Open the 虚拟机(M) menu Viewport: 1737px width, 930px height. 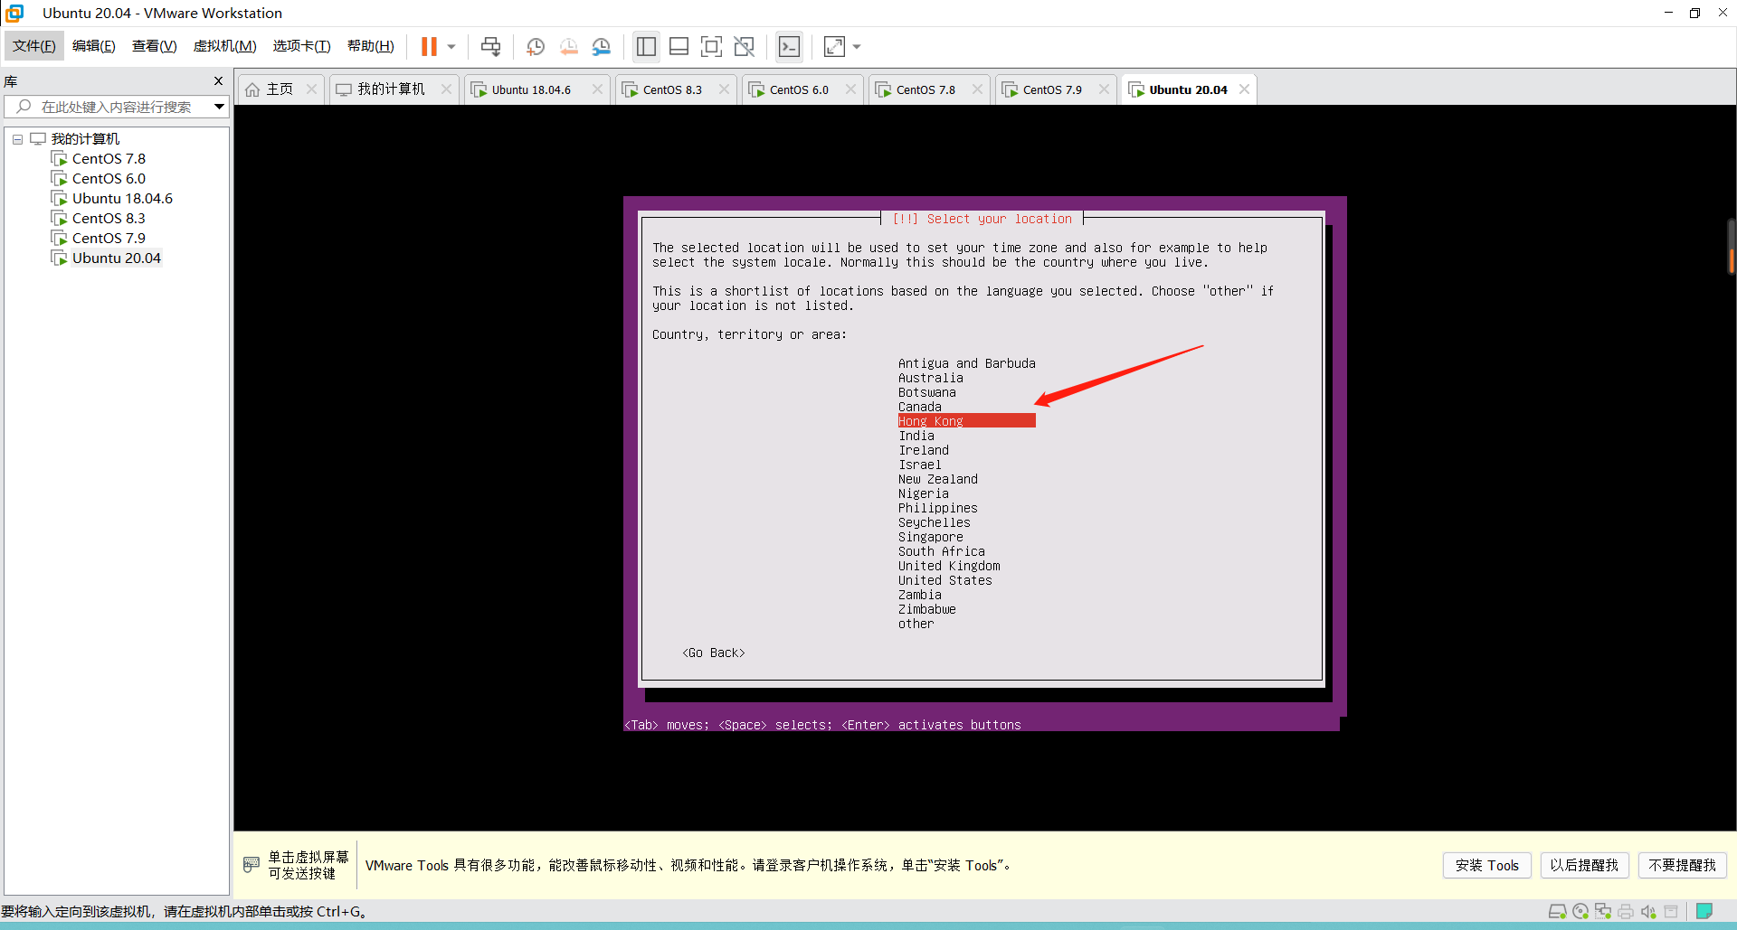[x=225, y=46]
